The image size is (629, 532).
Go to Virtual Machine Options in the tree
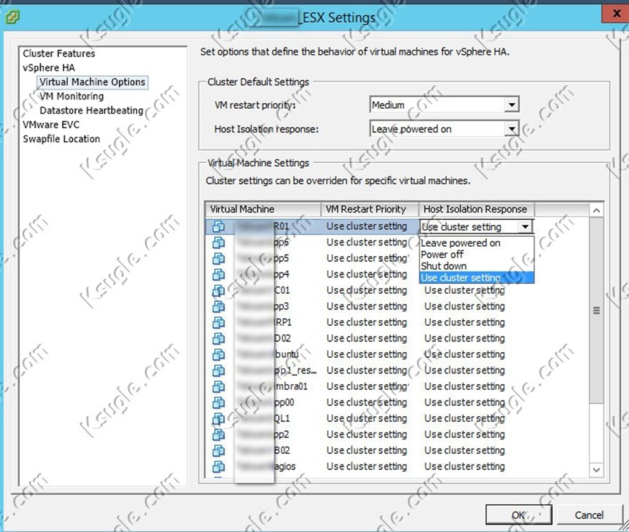tap(92, 82)
